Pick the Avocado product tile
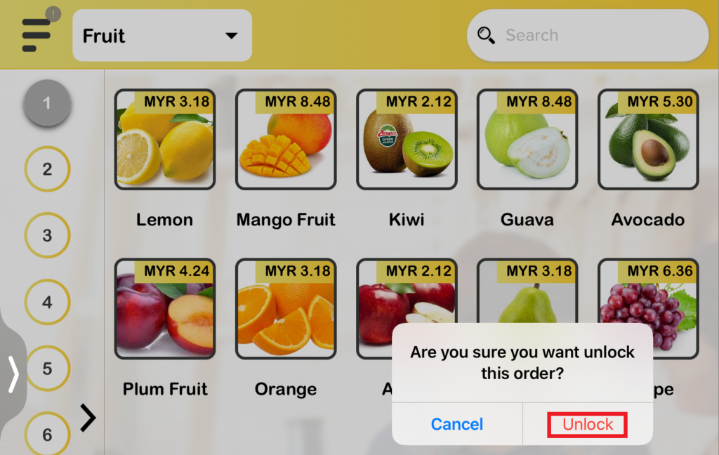This screenshot has height=455, width=719. (x=648, y=140)
